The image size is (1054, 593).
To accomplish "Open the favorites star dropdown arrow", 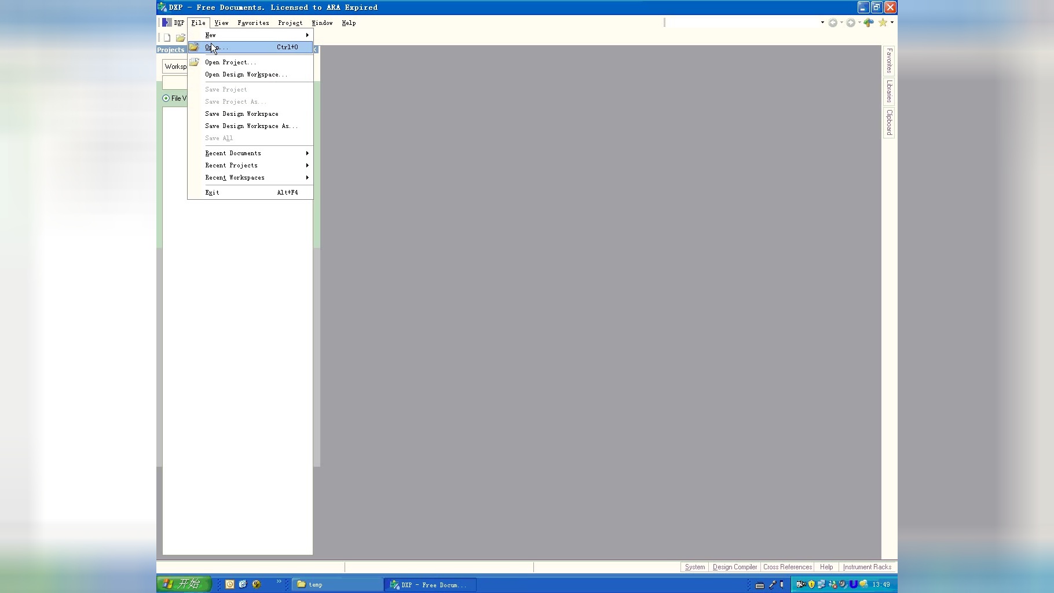I will (892, 23).
